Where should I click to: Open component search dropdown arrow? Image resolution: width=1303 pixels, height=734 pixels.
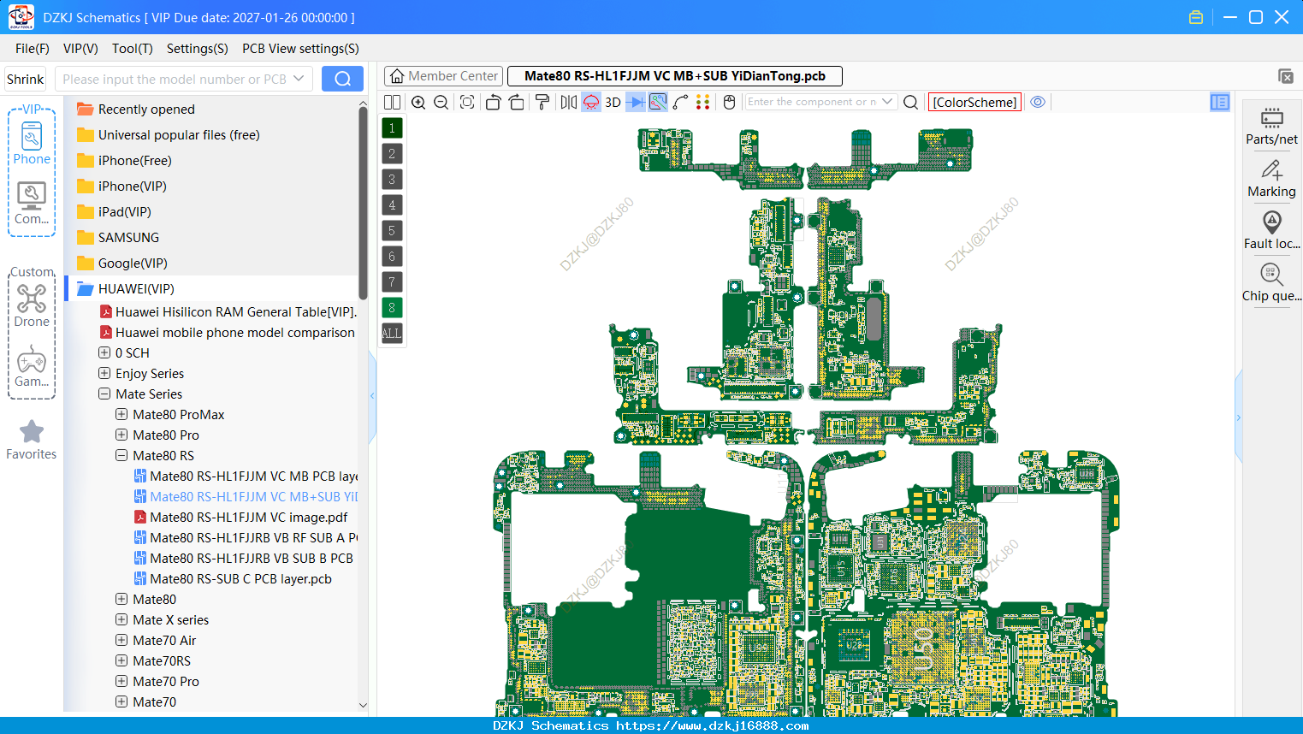(887, 102)
